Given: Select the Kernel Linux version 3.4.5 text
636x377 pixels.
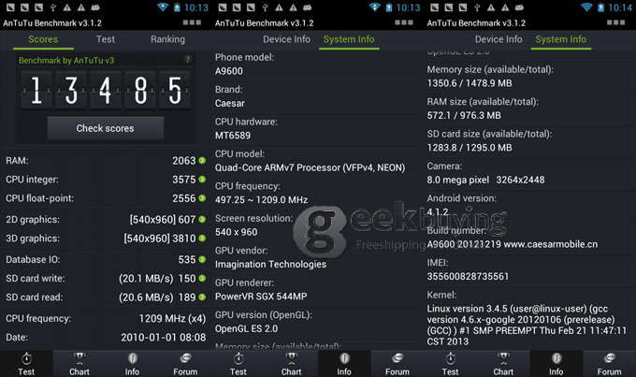Looking at the screenshot, I should (x=527, y=325).
